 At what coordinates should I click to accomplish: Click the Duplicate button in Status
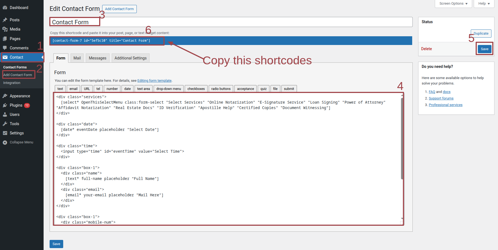pos(481,34)
